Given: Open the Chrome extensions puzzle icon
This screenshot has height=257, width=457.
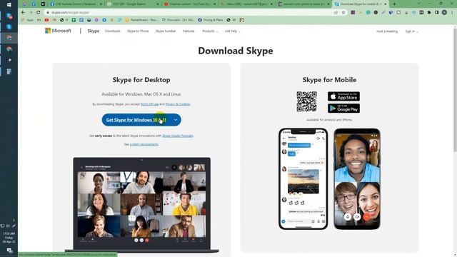Looking at the screenshot, I should tap(429, 13).
